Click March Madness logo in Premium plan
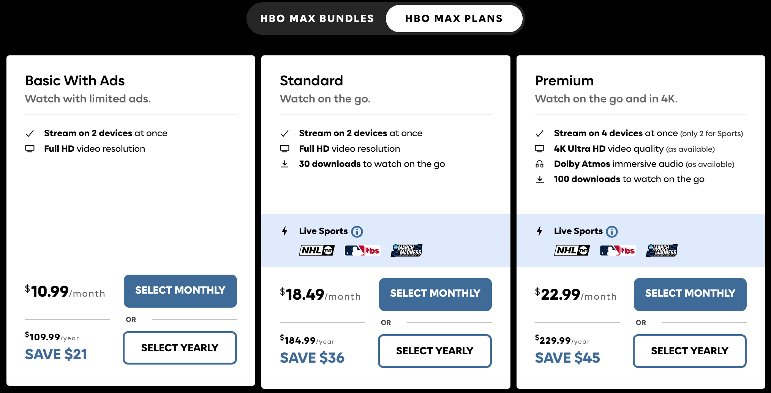 point(662,250)
